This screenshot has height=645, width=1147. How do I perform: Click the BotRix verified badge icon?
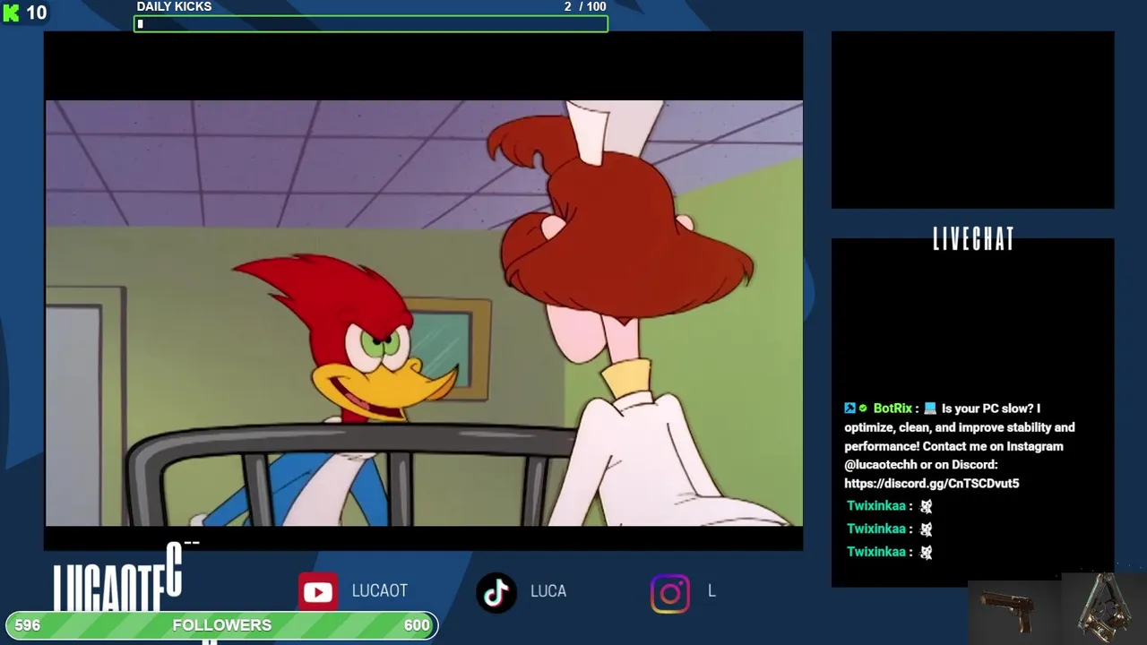tap(863, 408)
